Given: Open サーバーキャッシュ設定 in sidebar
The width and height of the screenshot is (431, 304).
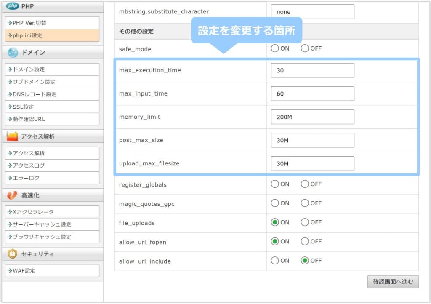Looking at the screenshot, I should pyautogui.click(x=52, y=224).
